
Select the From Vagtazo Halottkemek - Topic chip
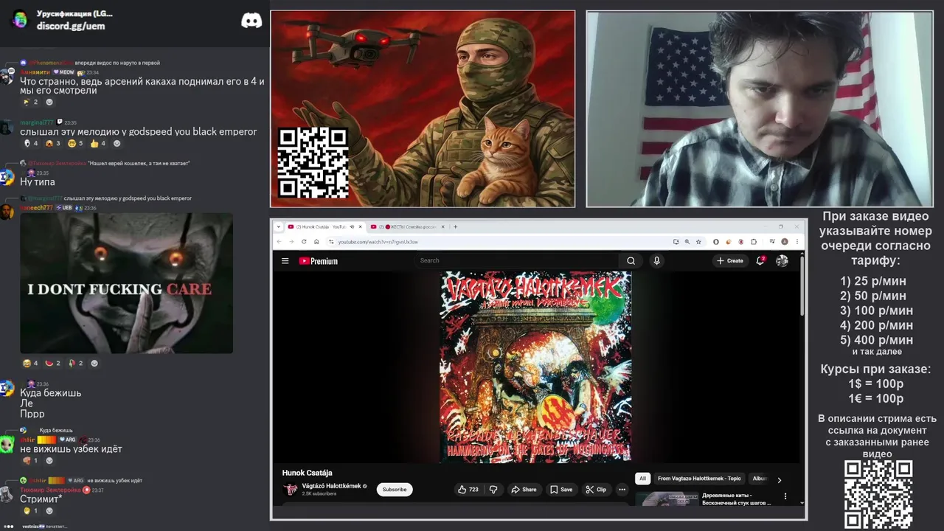699,479
